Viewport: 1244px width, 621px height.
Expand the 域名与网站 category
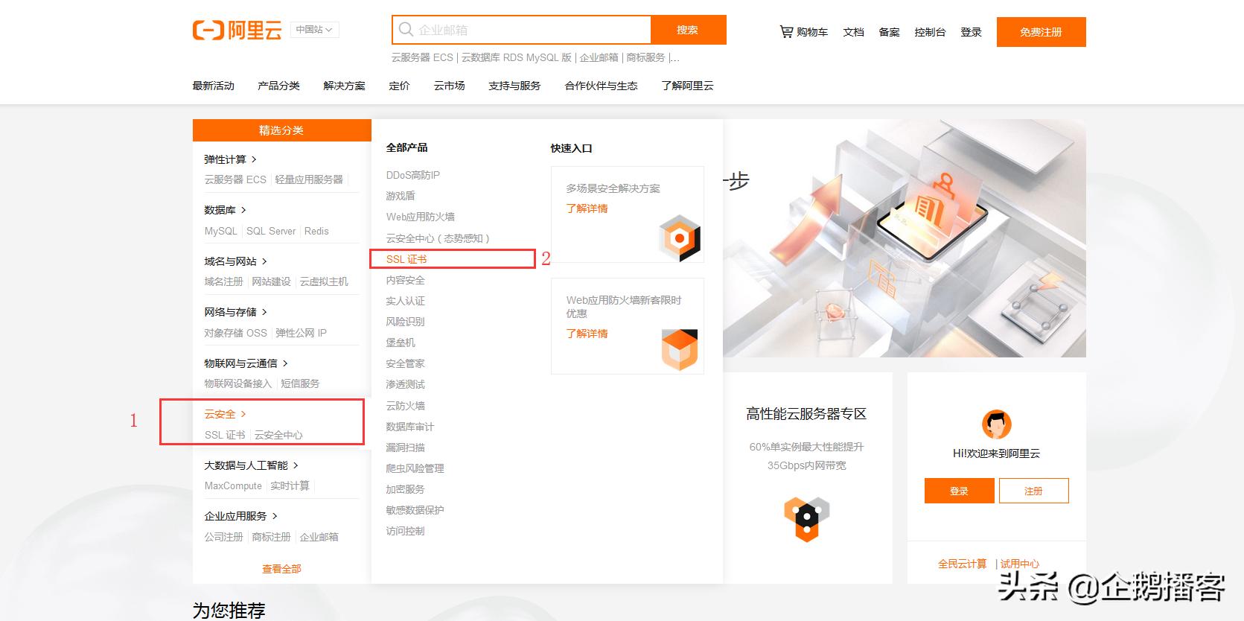pos(235,261)
